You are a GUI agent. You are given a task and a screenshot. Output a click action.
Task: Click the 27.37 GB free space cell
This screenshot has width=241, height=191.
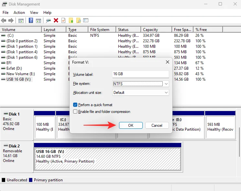pos(181,68)
